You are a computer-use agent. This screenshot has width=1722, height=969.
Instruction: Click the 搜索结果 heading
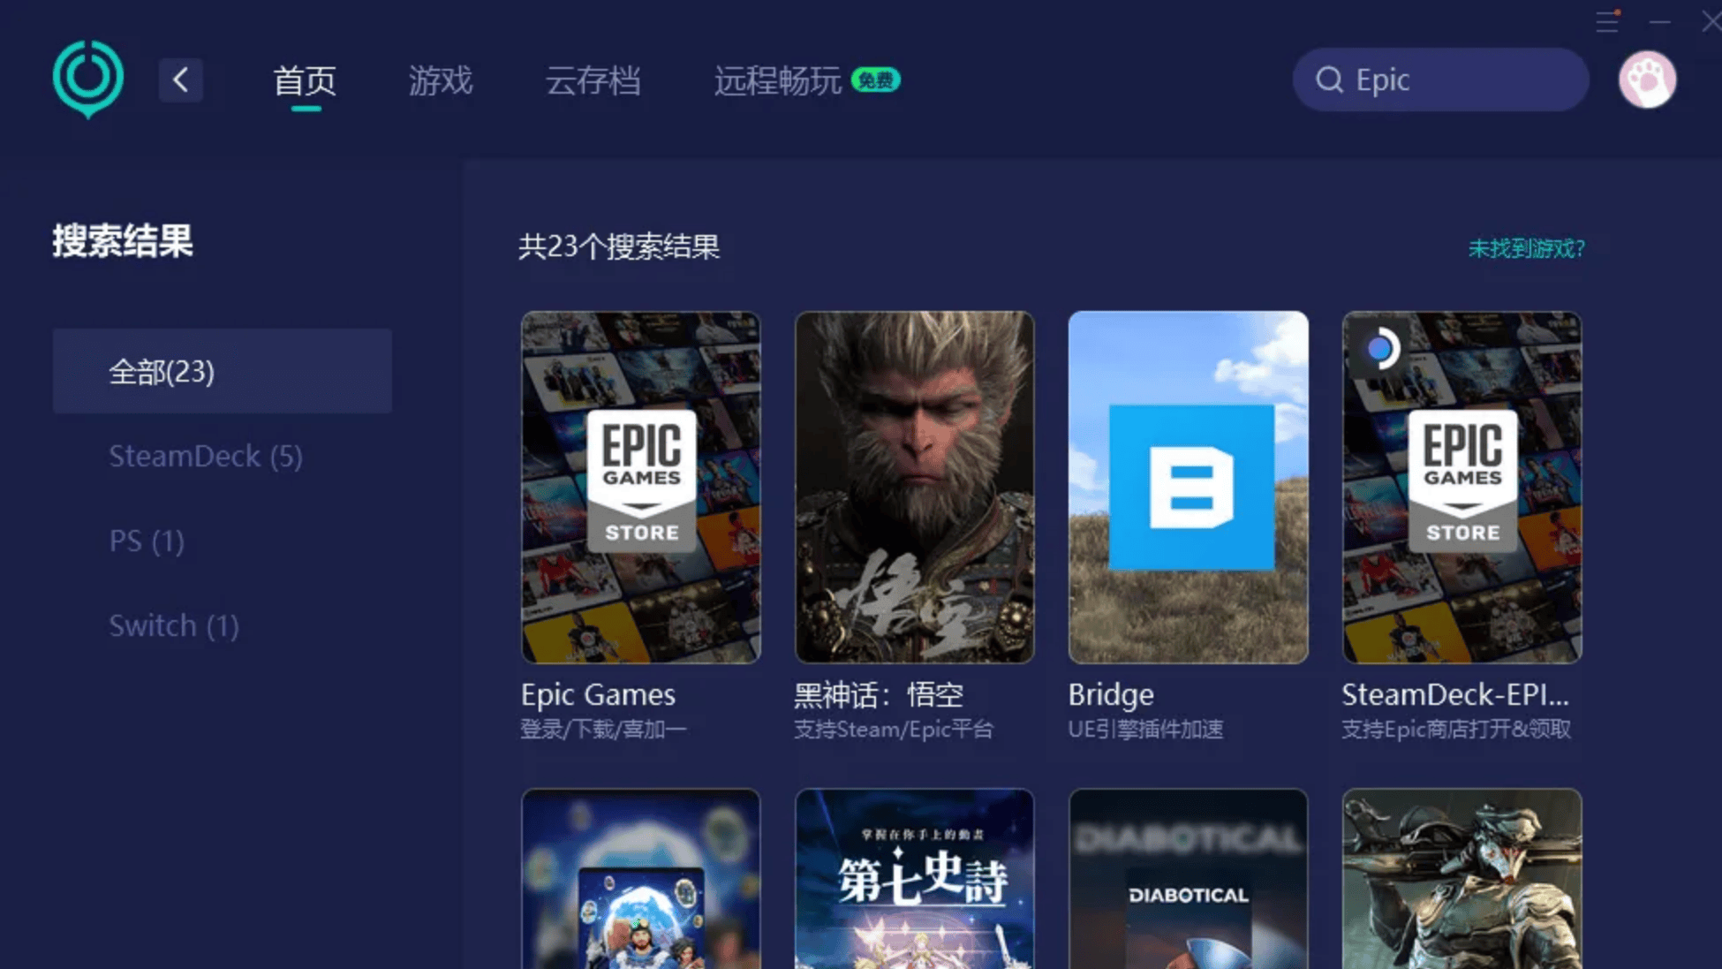pyautogui.click(x=123, y=241)
